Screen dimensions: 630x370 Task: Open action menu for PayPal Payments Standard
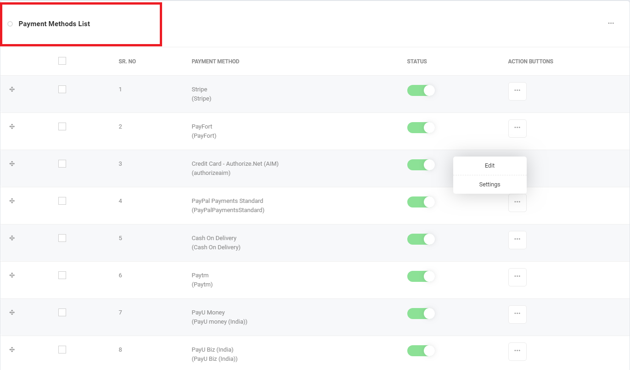tap(517, 203)
